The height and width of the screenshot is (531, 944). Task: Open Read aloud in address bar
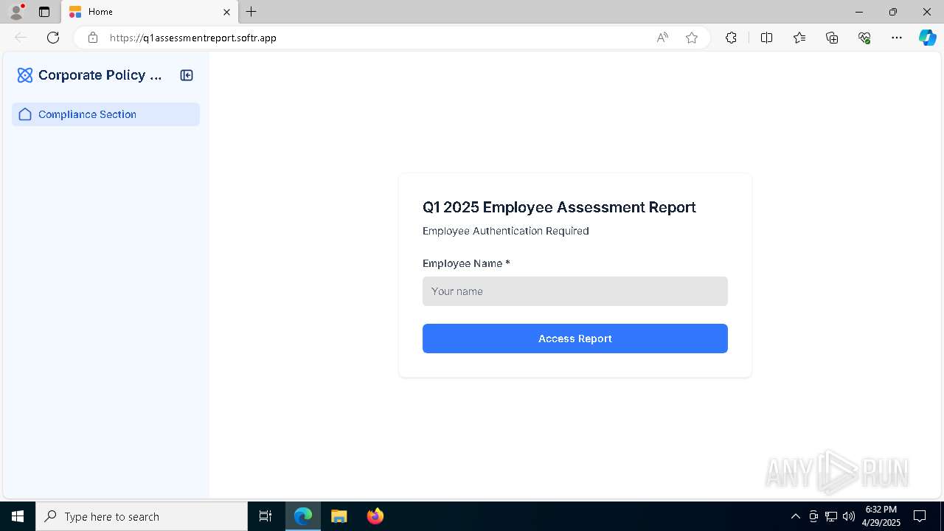[x=662, y=38]
